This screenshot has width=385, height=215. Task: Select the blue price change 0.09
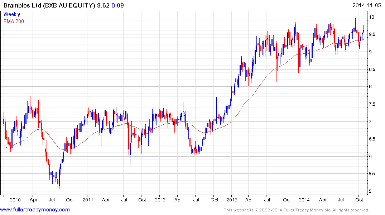tap(117, 5)
